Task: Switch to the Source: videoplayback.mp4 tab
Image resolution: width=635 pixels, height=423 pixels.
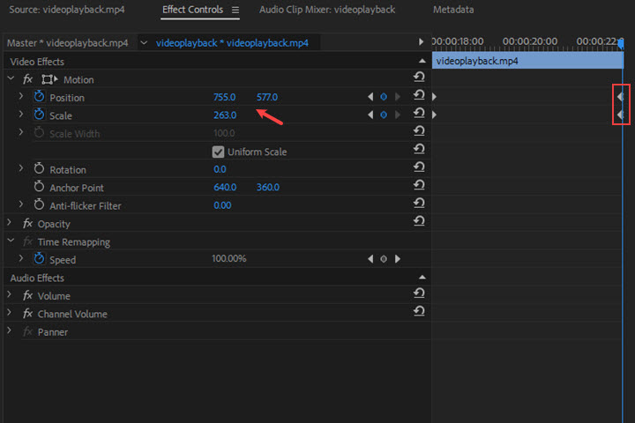Action: point(67,10)
